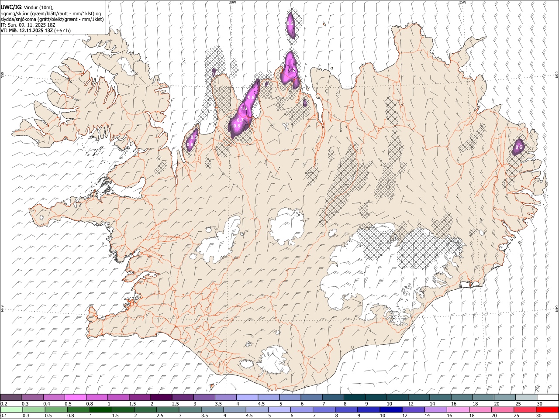Pick top-row legend swatch between 4 and 4.5
The height and width of the screenshot is (419, 559).
tap(247, 398)
